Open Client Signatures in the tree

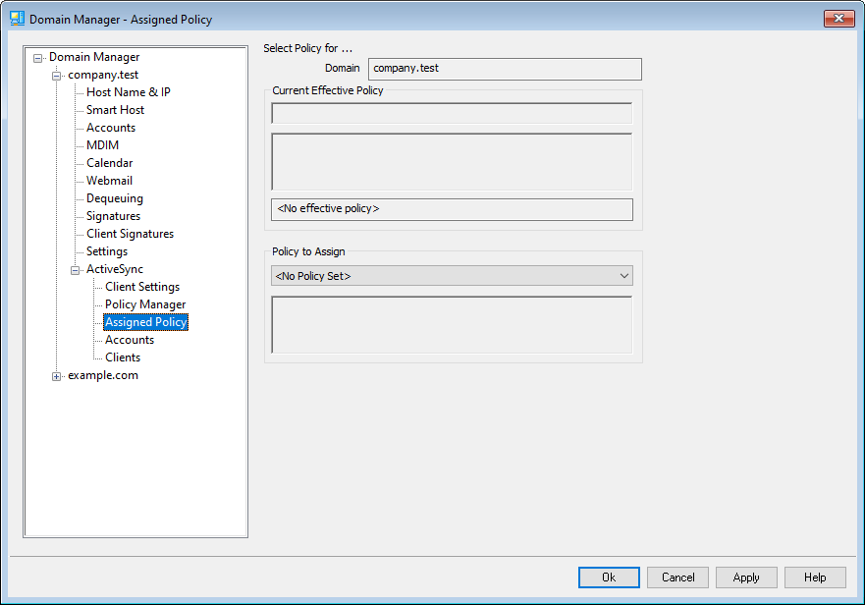click(130, 234)
